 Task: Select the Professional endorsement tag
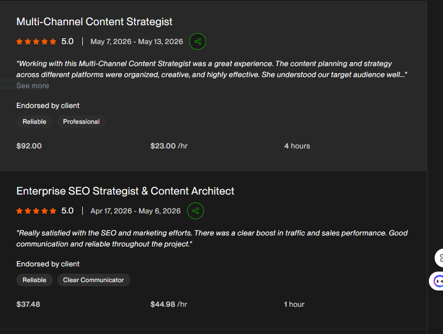point(81,122)
